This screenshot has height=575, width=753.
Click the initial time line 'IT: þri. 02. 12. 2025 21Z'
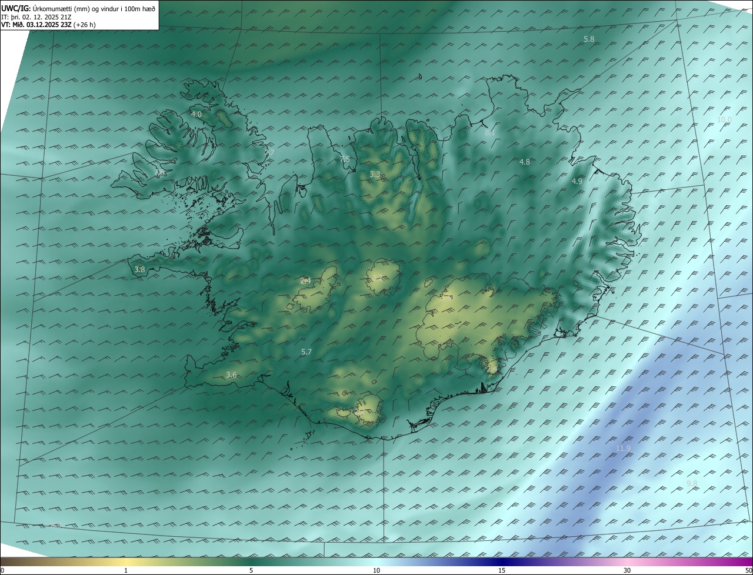click(36, 17)
